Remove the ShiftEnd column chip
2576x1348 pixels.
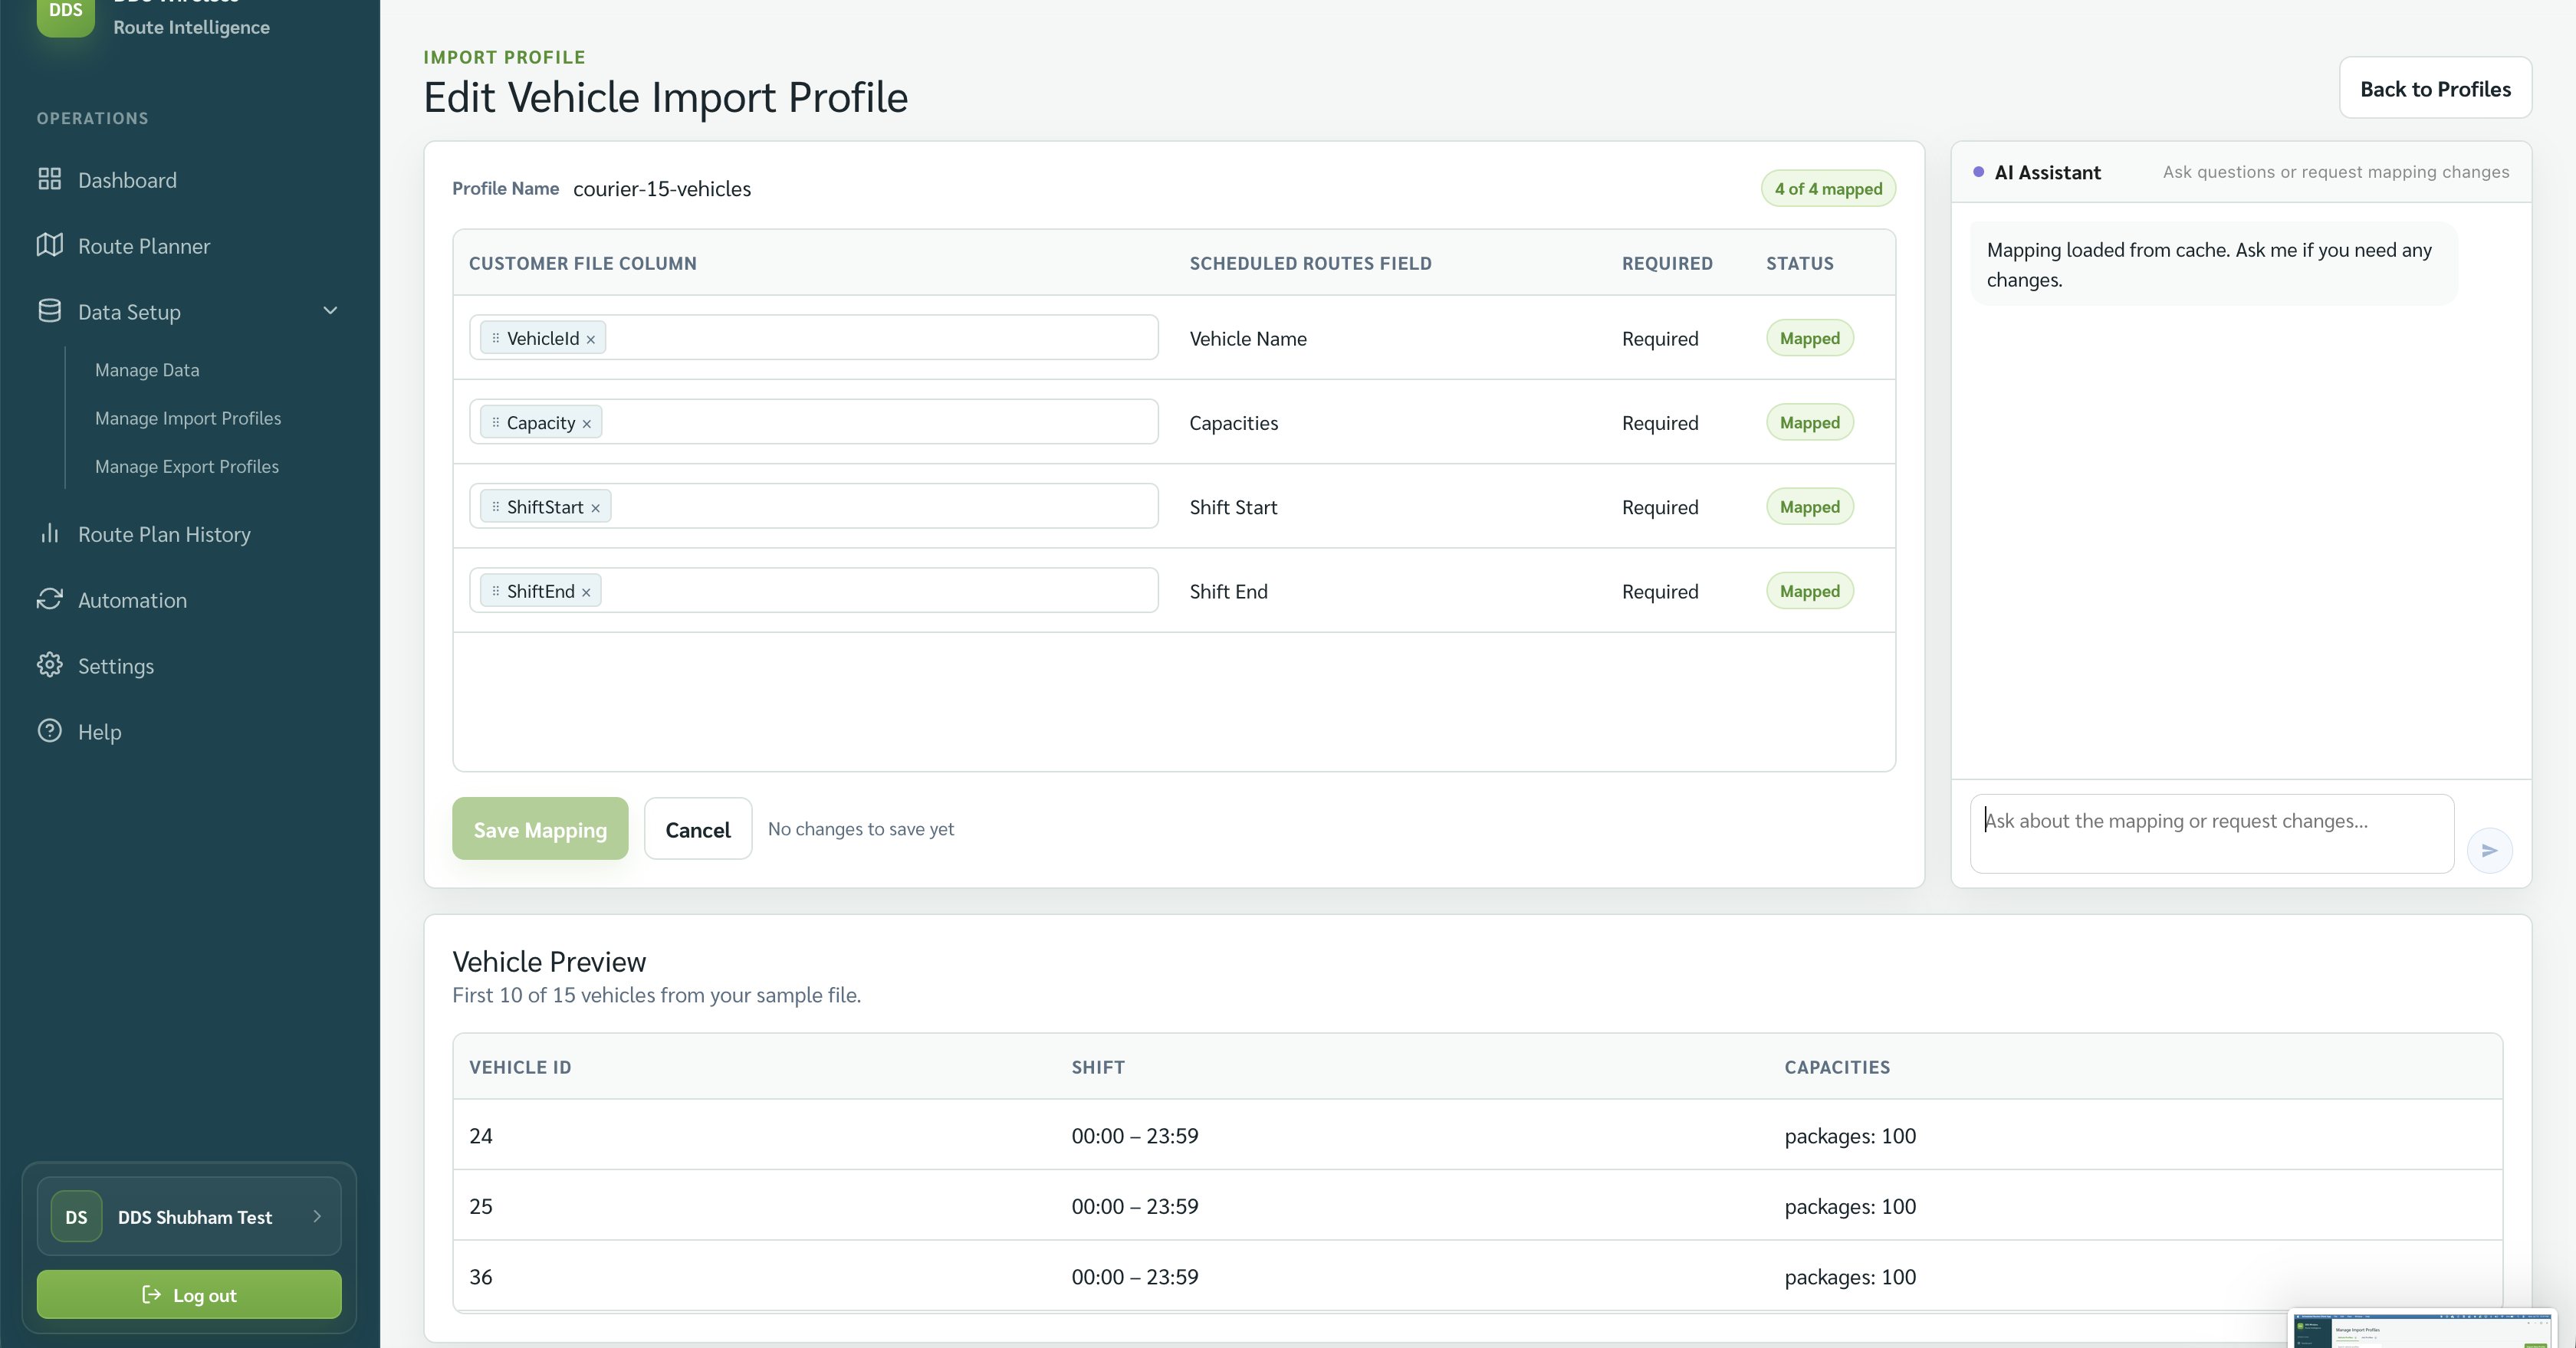tap(586, 592)
